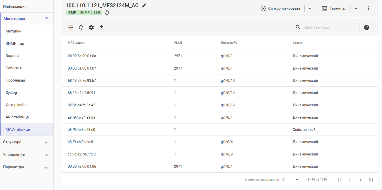Click the upload/export arrow icon

tap(102, 27)
